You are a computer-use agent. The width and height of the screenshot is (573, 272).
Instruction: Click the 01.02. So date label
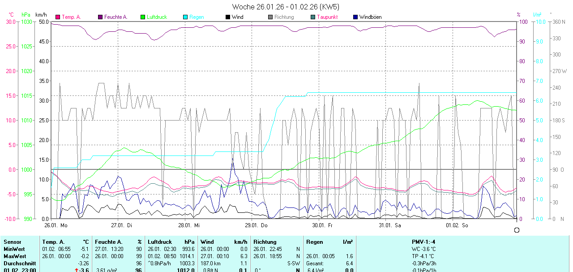[456, 225]
